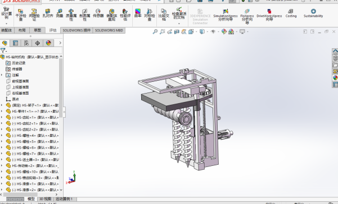Open 比较文档 compare documents
This screenshot has height=204, width=338.
coord(164,15)
